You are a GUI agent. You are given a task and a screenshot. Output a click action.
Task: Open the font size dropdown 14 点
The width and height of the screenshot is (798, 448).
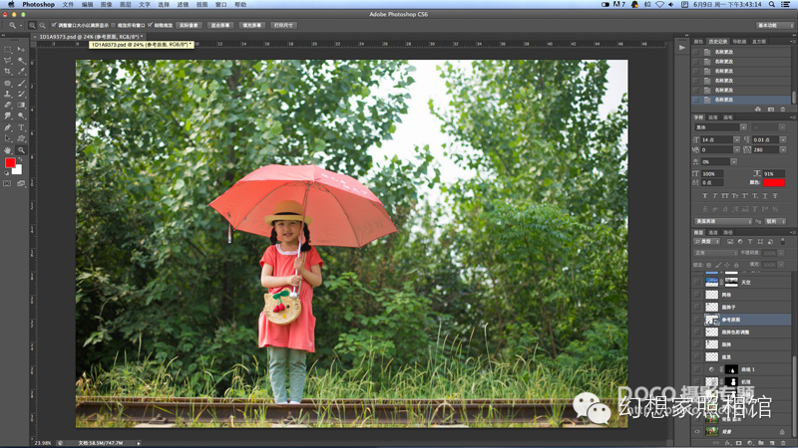tap(736, 139)
